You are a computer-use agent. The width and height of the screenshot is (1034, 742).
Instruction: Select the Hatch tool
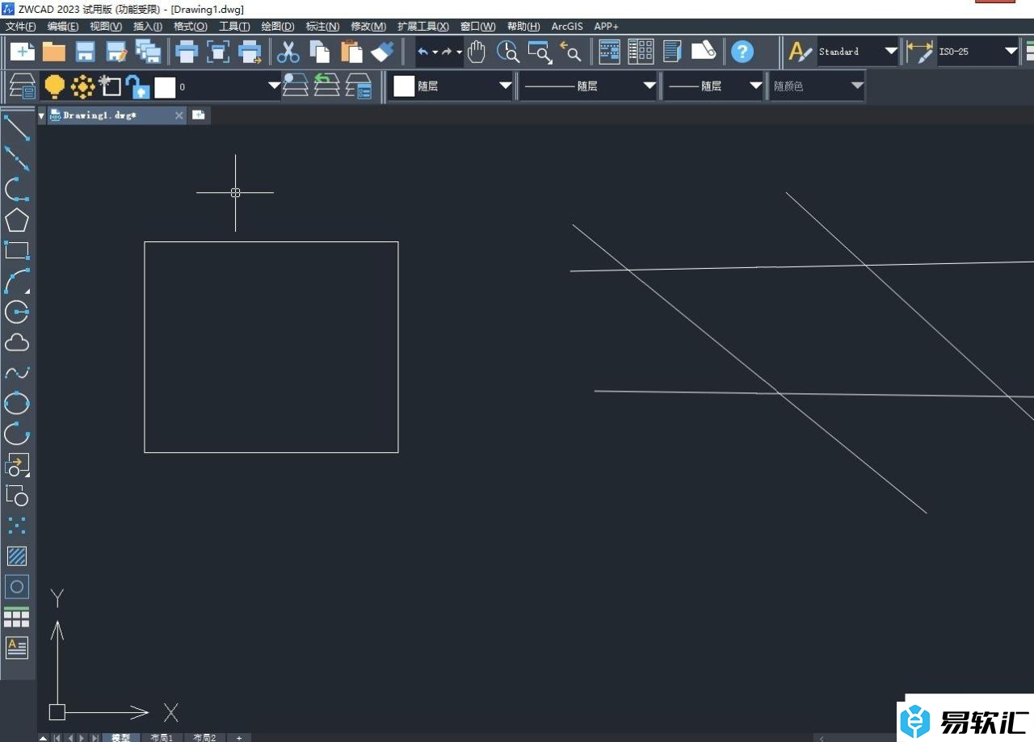pos(17,556)
